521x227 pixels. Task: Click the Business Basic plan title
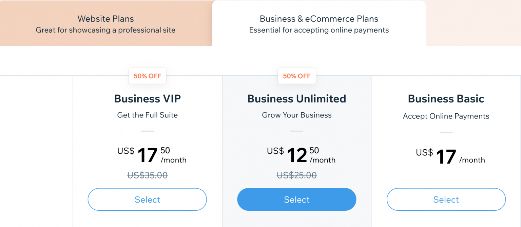446,98
